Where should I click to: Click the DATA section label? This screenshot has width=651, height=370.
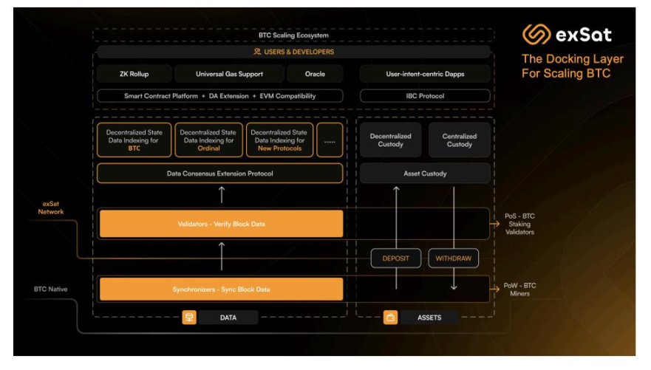[228, 318]
